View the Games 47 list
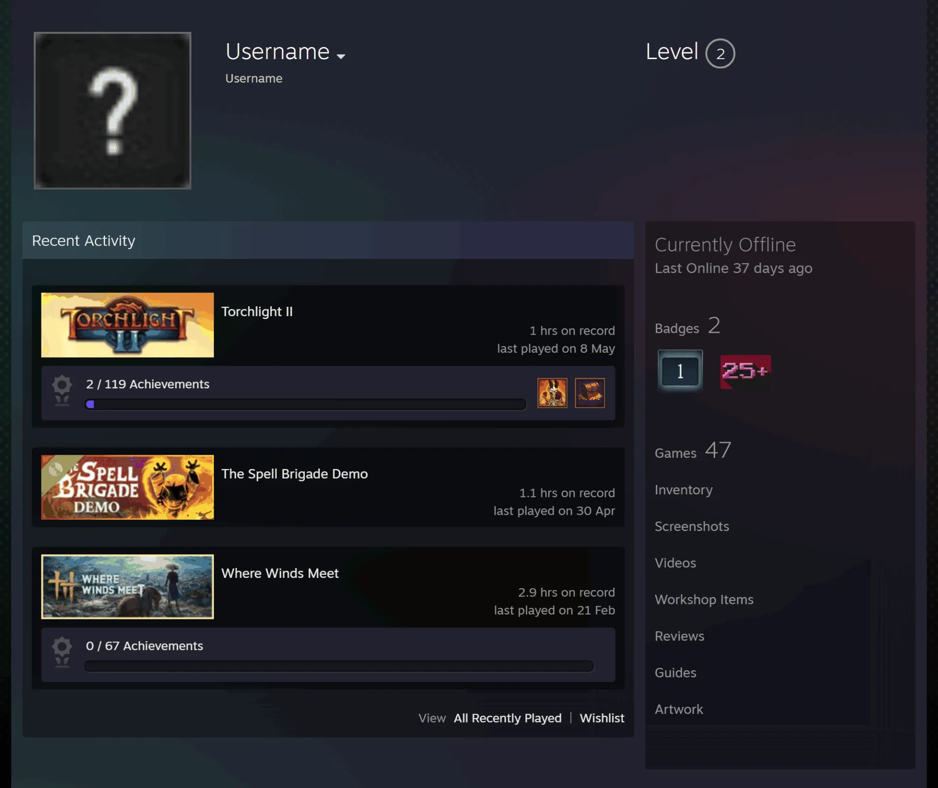 (x=693, y=450)
